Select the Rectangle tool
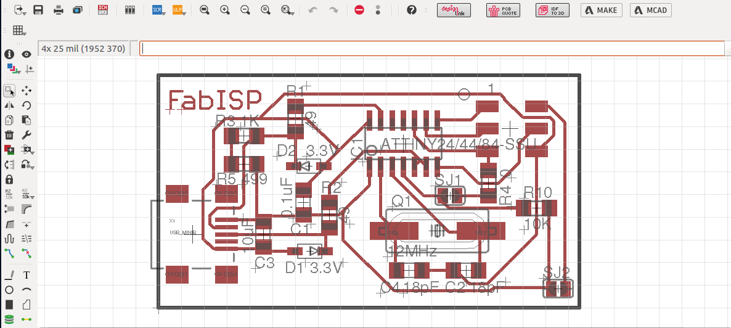731x328 pixels. [9, 305]
